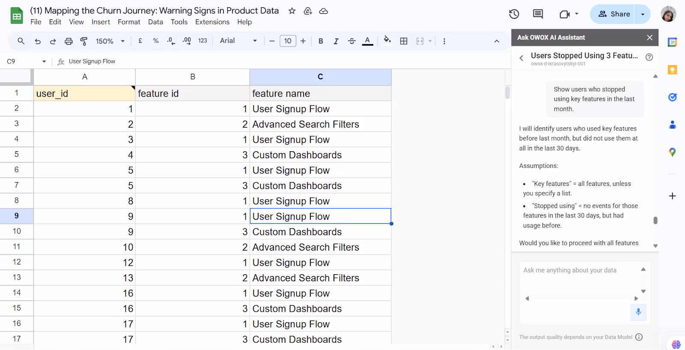
Task: Select the feature name header cell
Action: (320, 93)
